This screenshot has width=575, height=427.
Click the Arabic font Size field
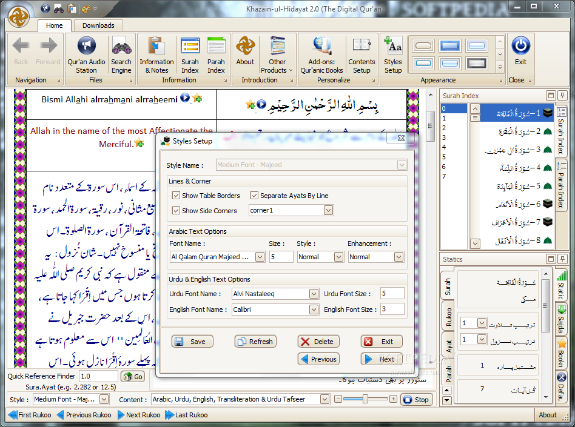point(281,257)
